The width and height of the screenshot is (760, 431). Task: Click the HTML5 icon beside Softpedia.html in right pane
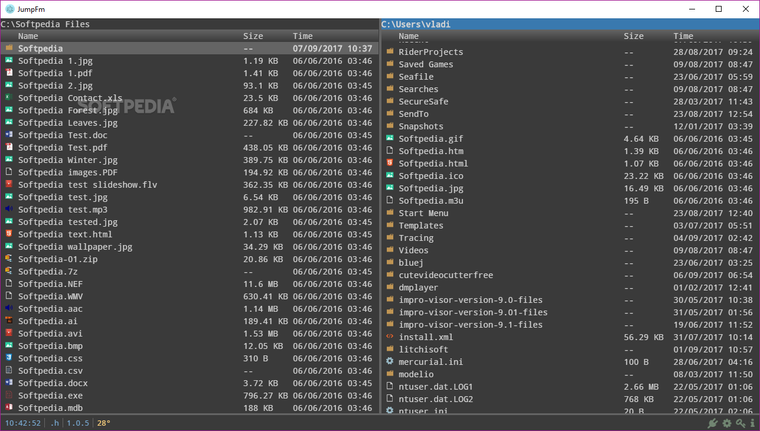coord(390,163)
